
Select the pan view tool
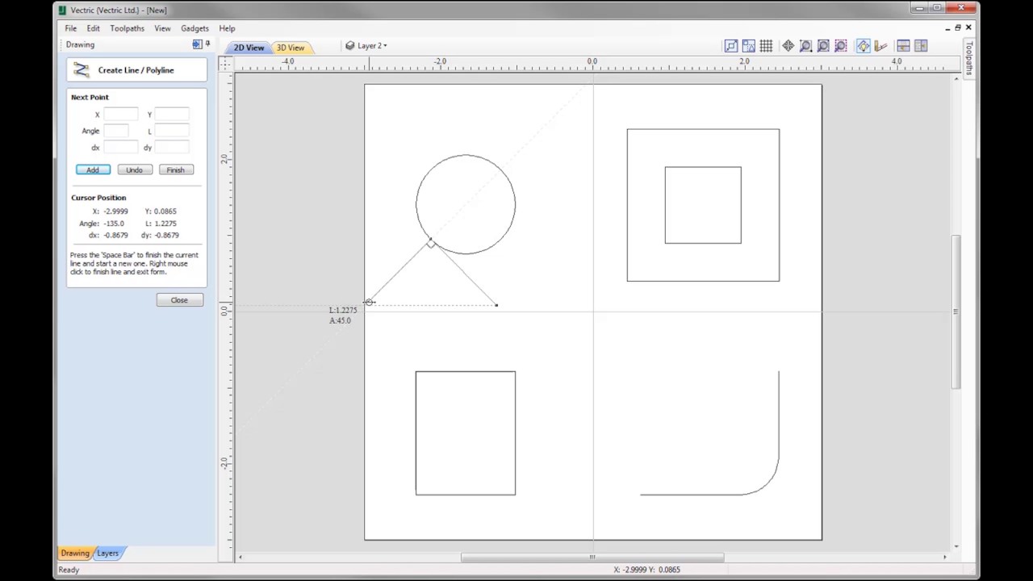[x=788, y=46]
